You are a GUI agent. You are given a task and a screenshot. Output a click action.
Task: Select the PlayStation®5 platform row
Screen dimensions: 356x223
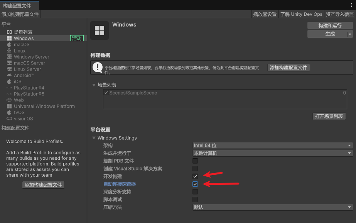click(x=43, y=94)
